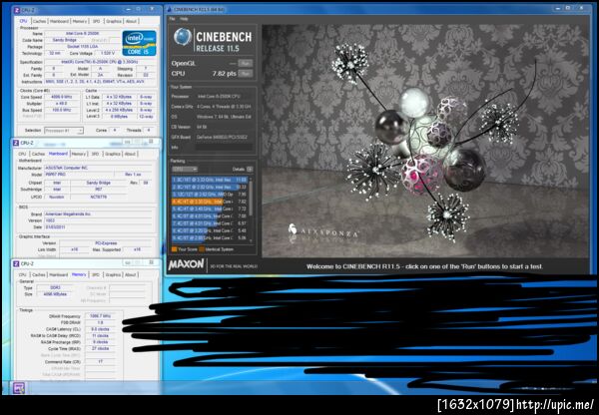Expand the Details button in the Ranking panel
Screen dimensions: 599x415
(250, 169)
